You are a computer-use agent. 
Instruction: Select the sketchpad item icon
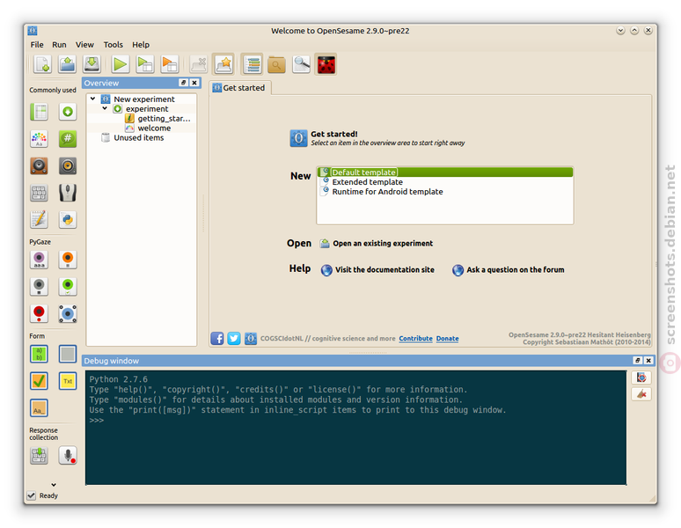(39, 138)
